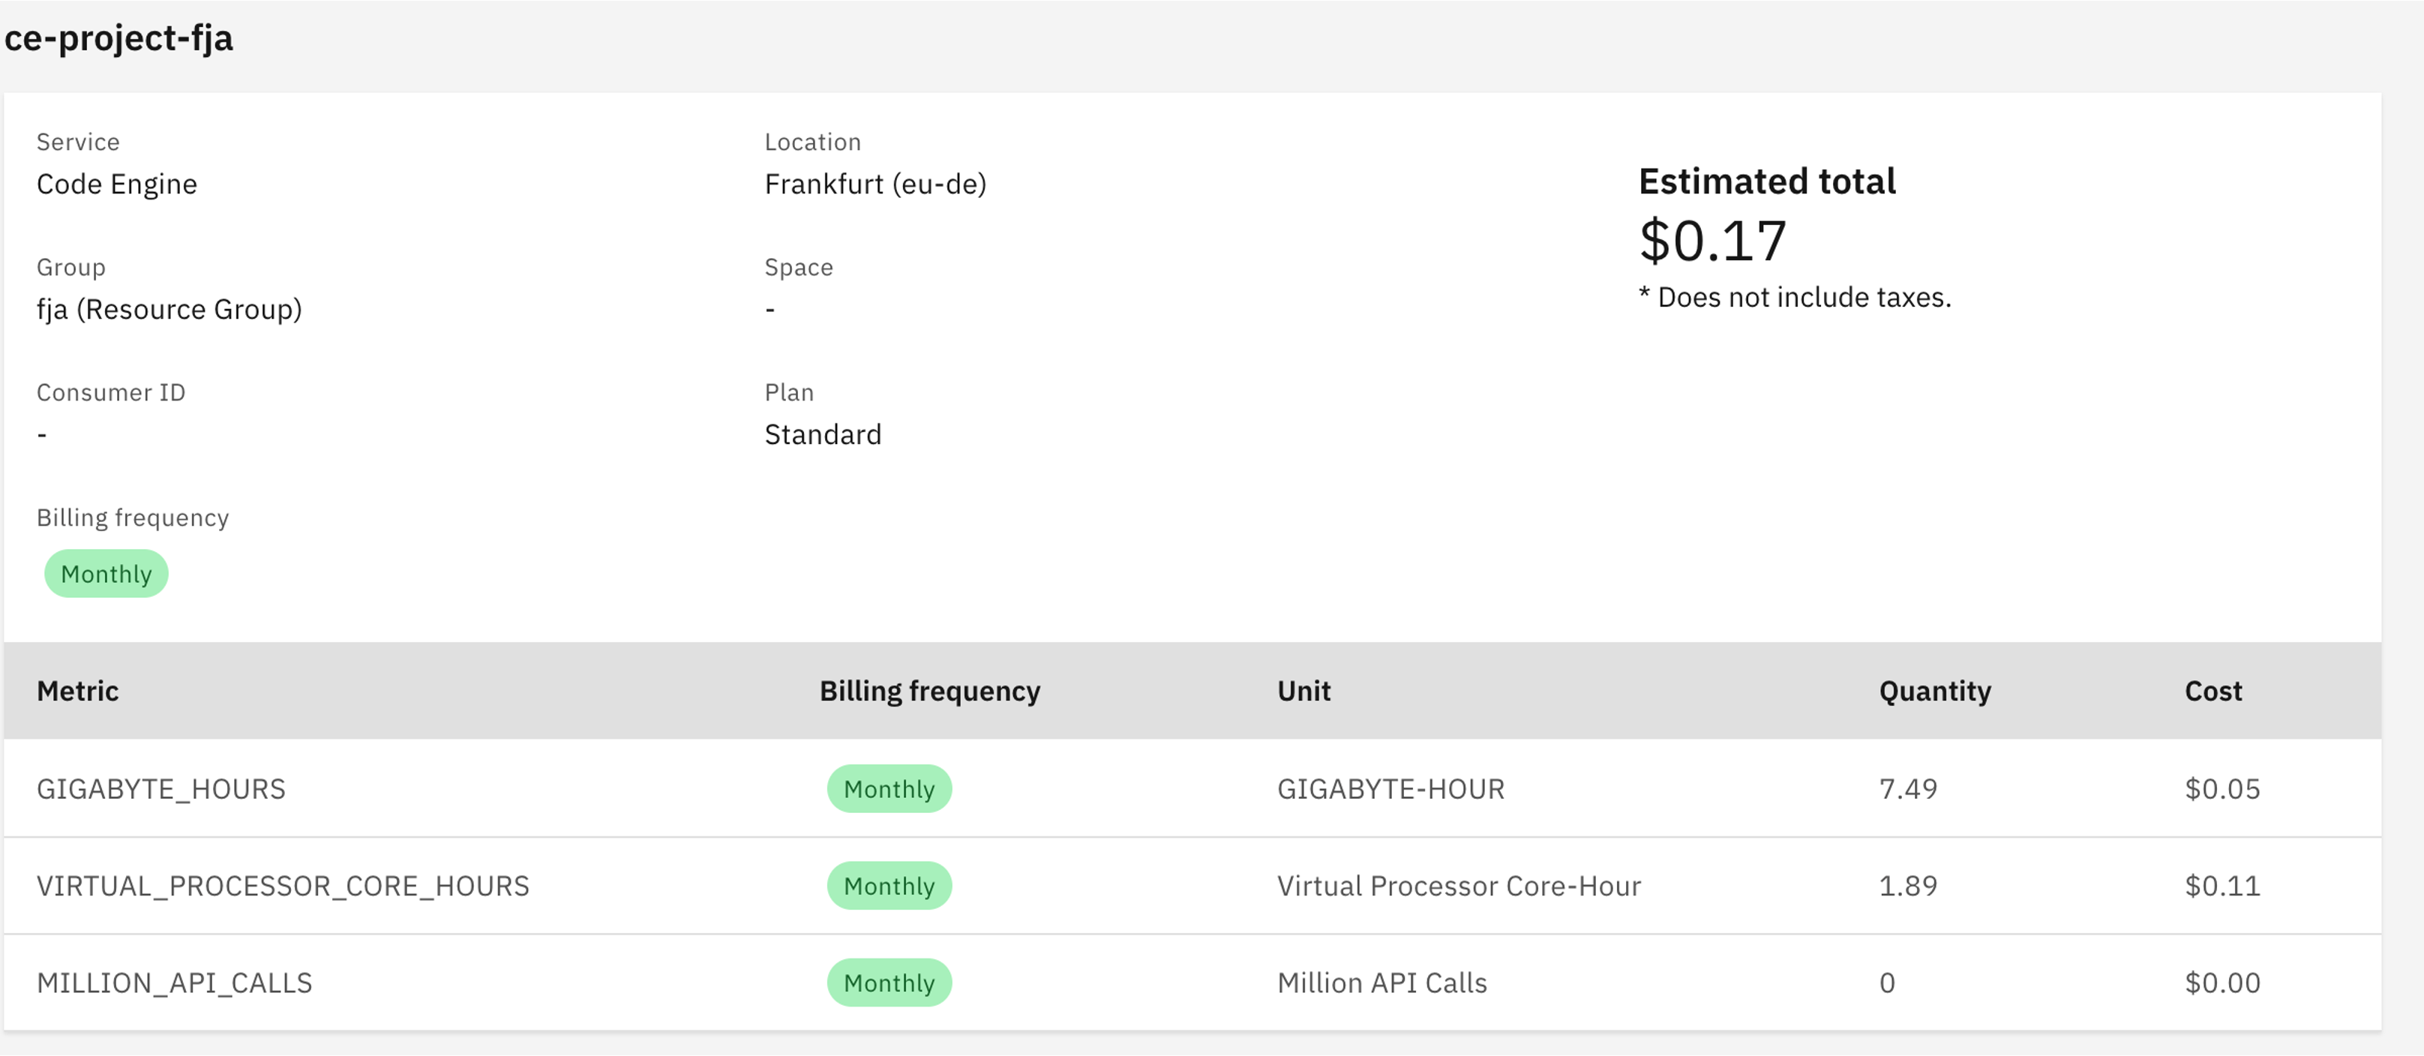Select the VIRTUAL_PROCESSOR_CORE_HOURS metric row
Screen dimensions: 2424x1056
282,886
